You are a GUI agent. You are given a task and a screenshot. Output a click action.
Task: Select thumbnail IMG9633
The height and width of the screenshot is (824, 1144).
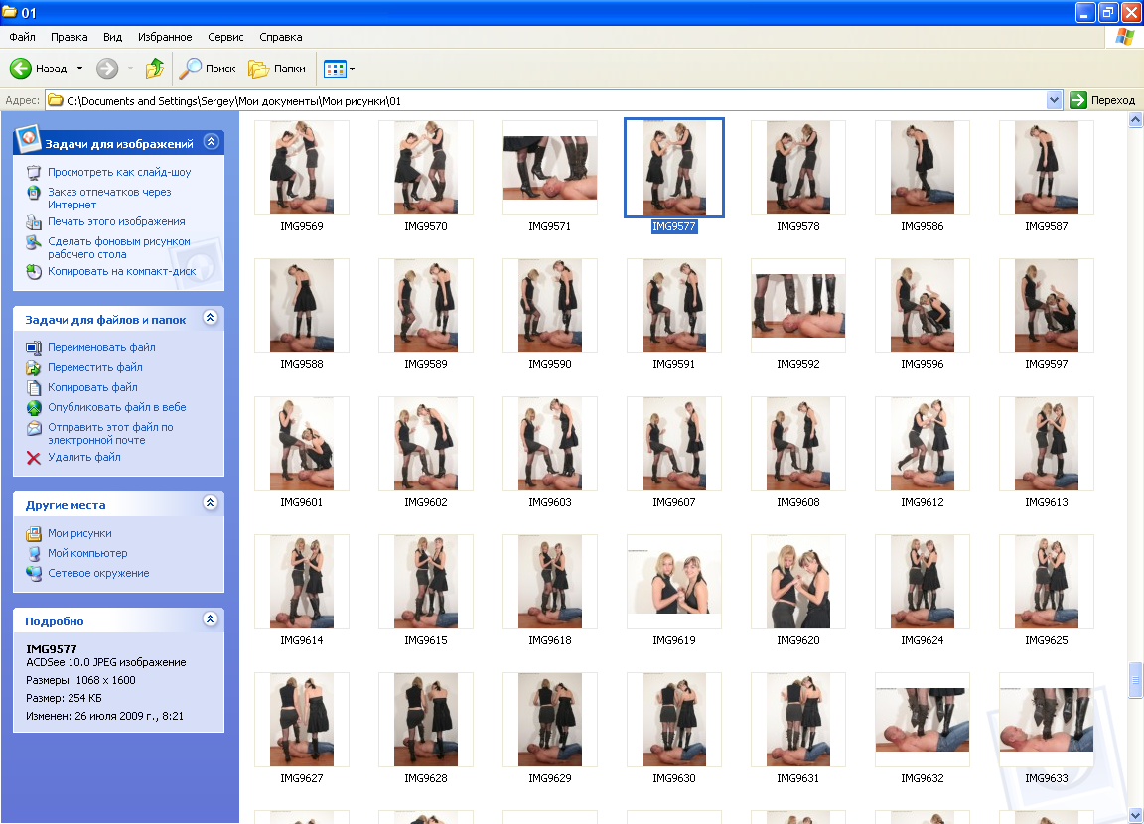pos(1047,720)
